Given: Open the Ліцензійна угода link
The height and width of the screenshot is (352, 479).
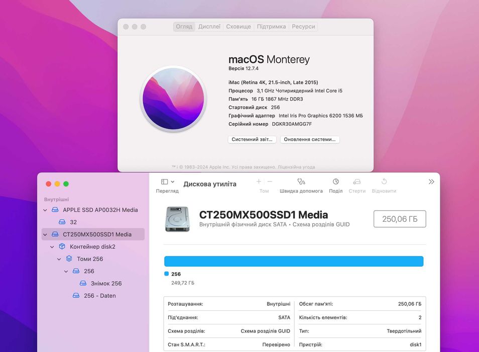Looking at the screenshot, I should tap(296, 167).
